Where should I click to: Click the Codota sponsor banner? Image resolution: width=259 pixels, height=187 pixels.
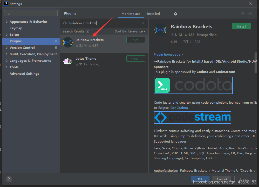pyautogui.click(x=193, y=85)
